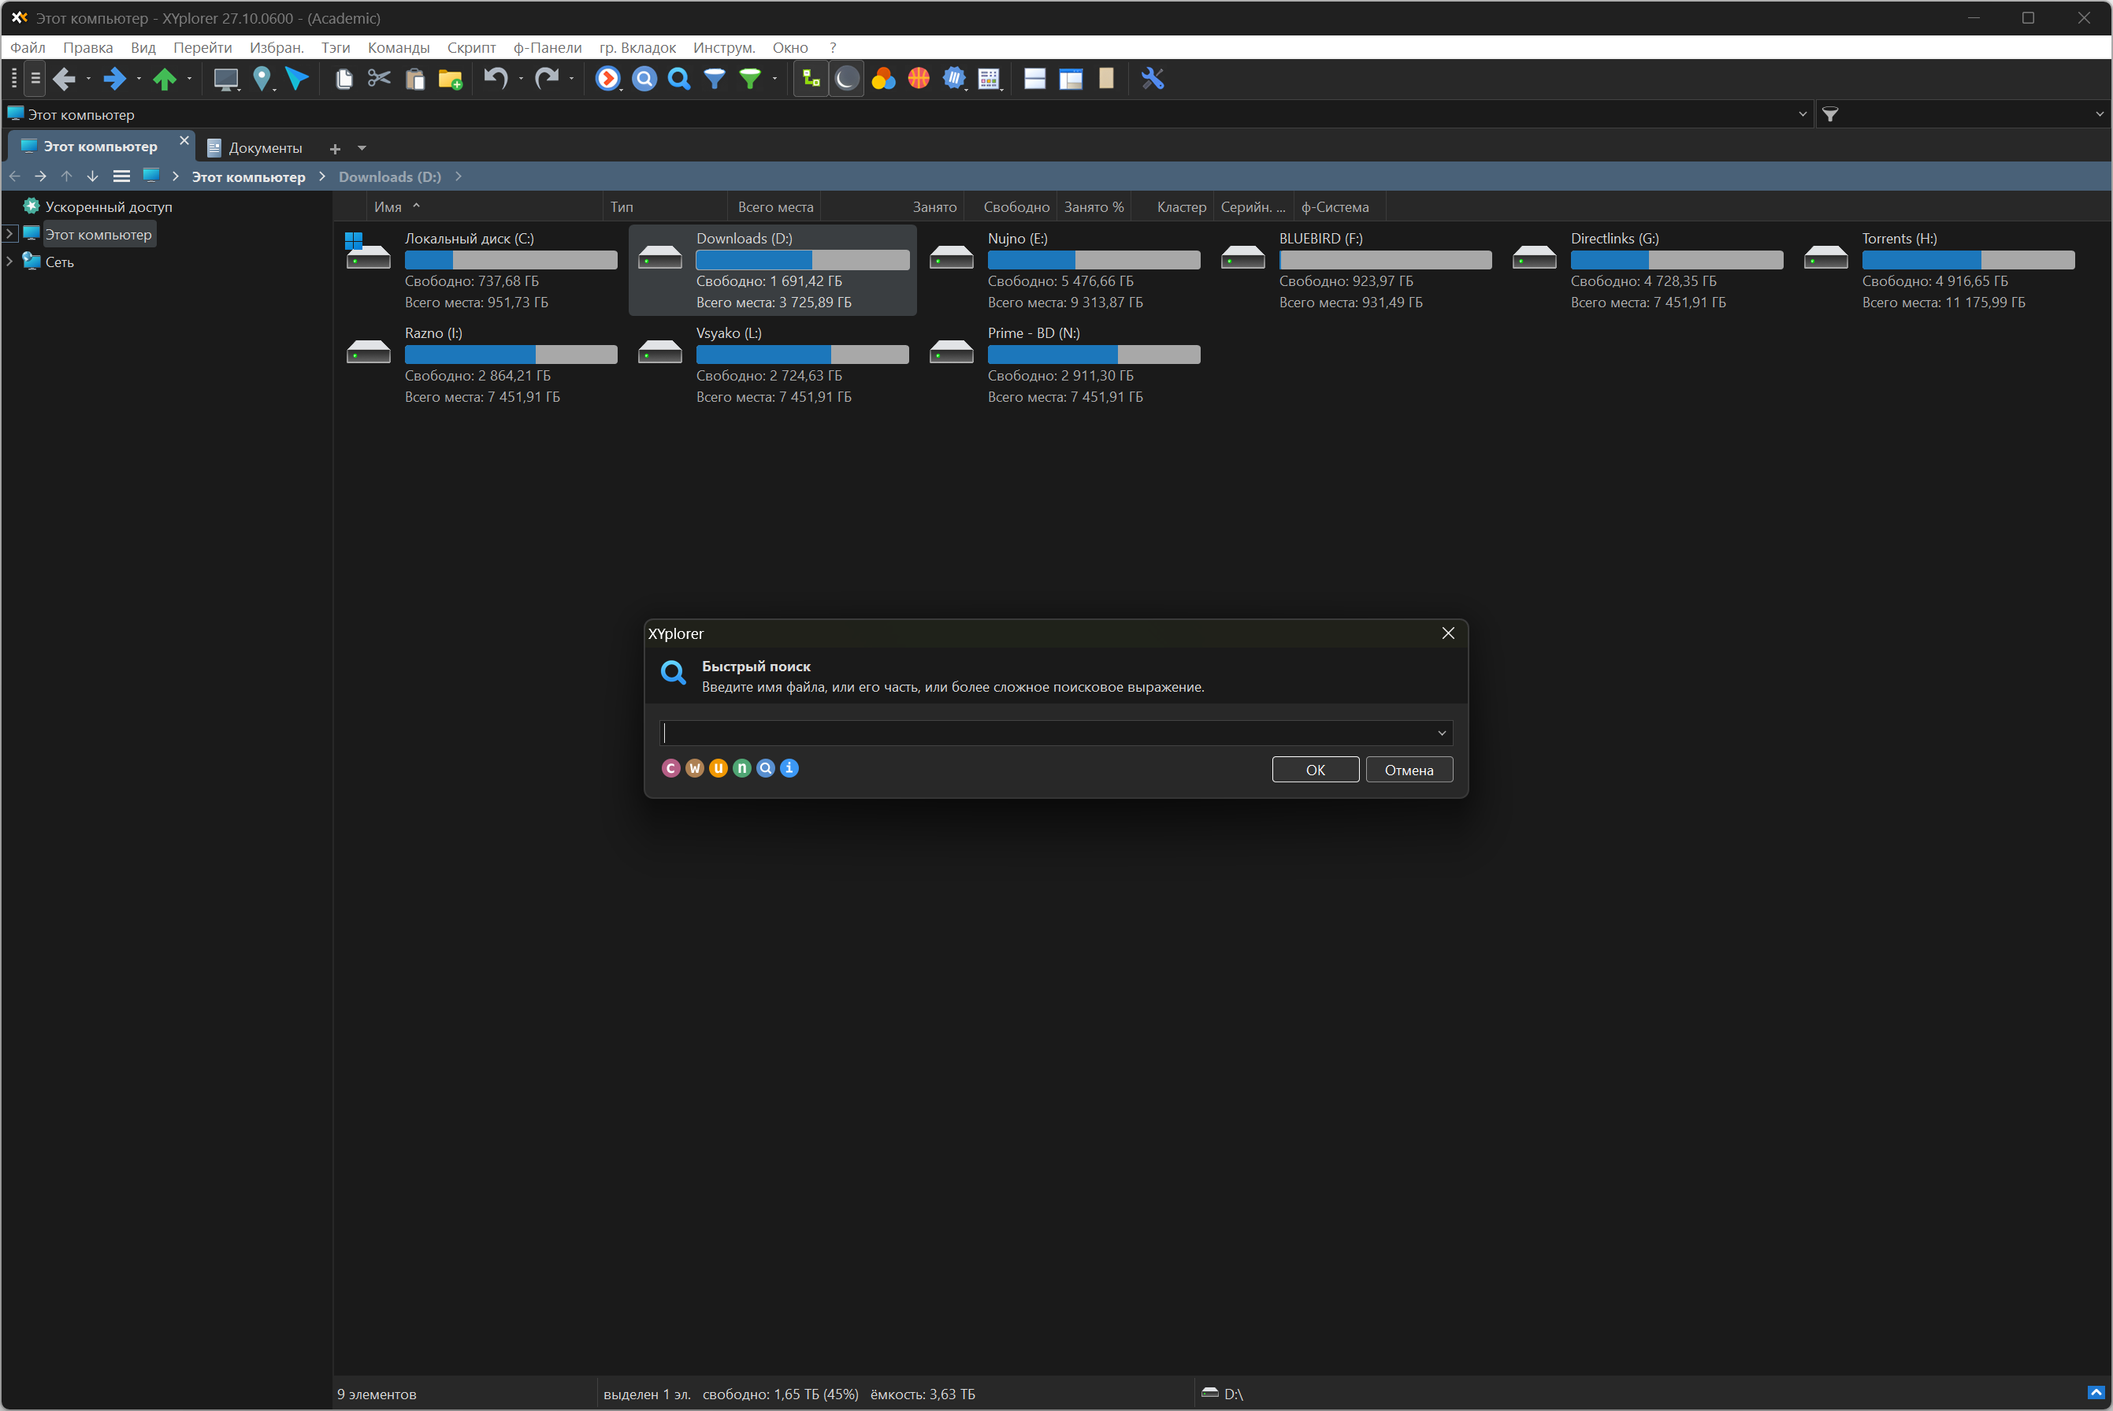The image size is (2113, 1411).
Task: Click the blue striped badge icon
Action: click(954, 80)
